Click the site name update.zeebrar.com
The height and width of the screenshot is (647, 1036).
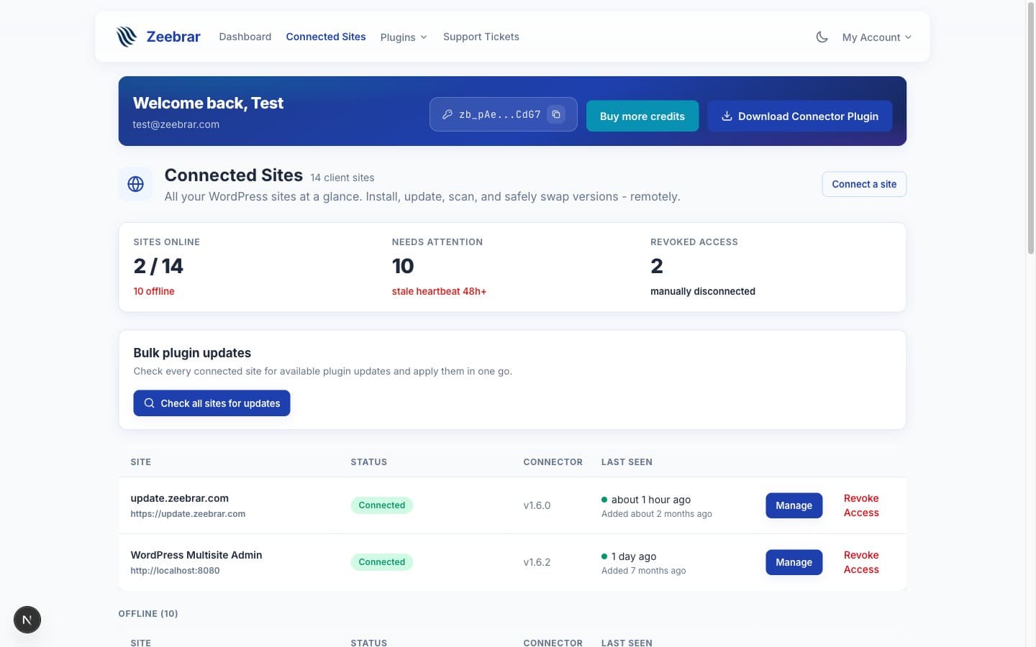click(x=180, y=498)
